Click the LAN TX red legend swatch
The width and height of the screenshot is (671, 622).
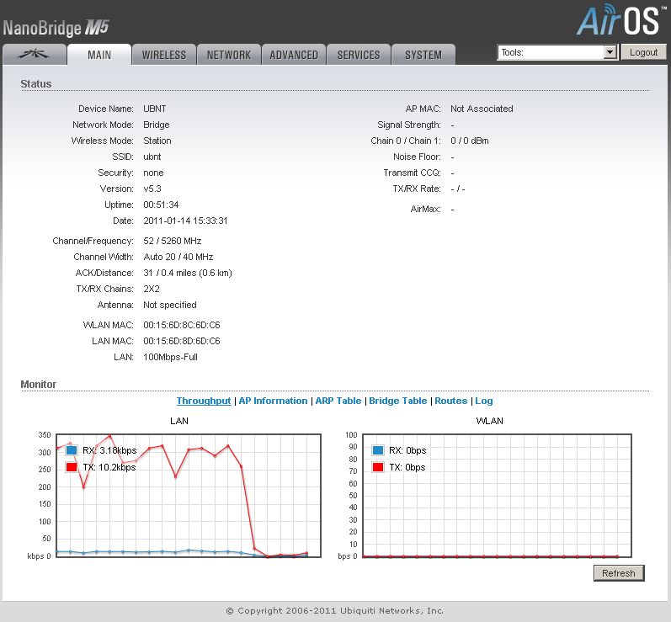coord(72,467)
